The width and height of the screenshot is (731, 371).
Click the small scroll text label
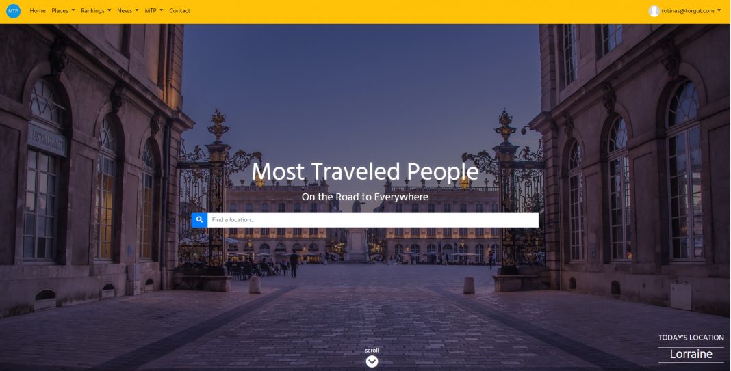click(372, 350)
